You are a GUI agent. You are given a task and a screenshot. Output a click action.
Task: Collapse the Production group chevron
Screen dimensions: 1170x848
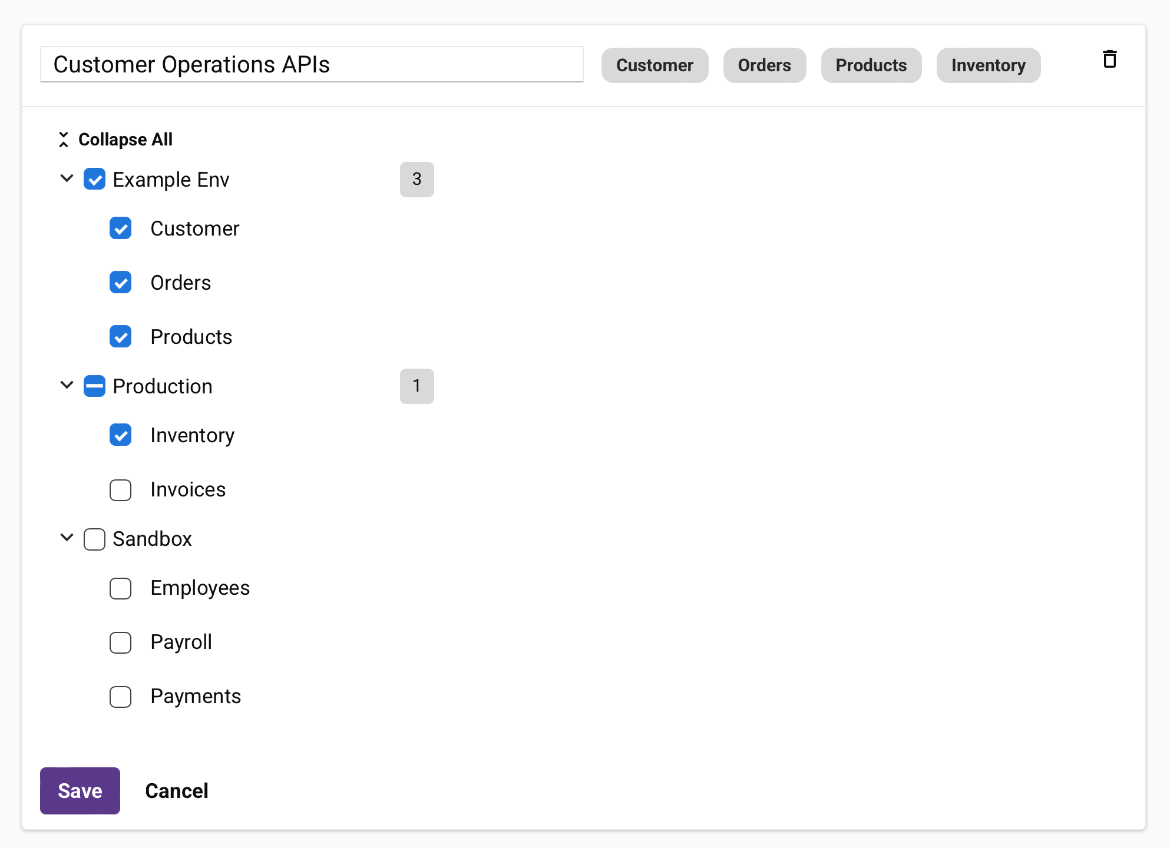pyautogui.click(x=67, y=385)
